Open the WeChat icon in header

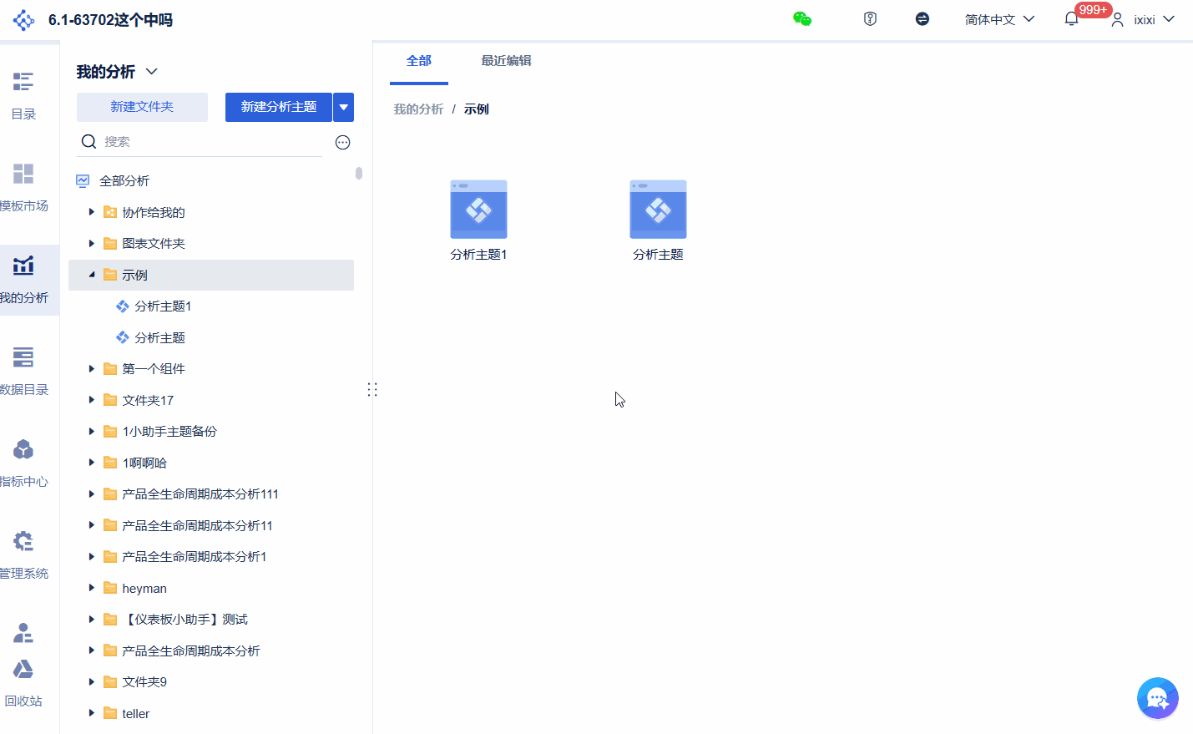pos(802,19)
